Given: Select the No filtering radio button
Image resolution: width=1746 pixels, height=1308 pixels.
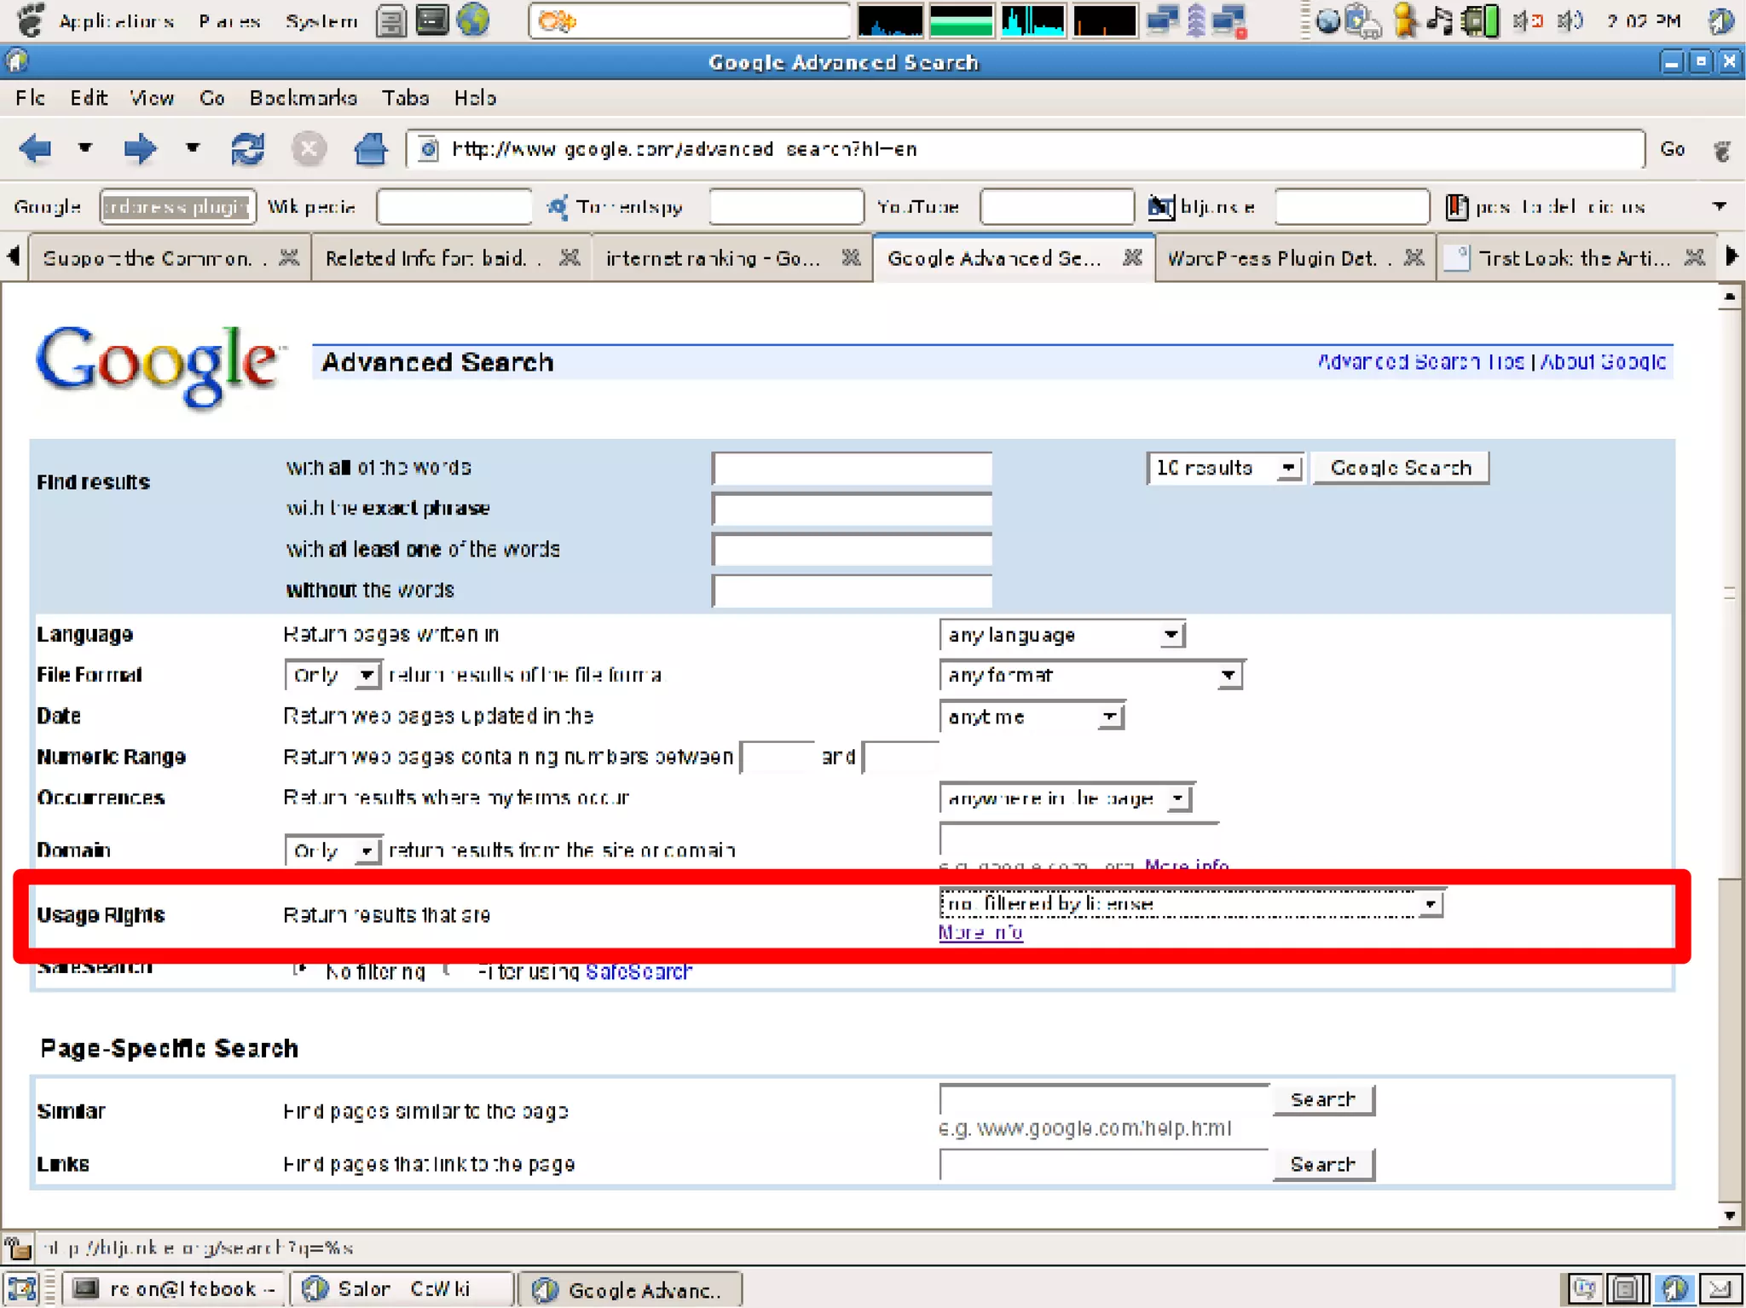Looking at the screenshot, I should pyautogui.click(x=299, y=970).
